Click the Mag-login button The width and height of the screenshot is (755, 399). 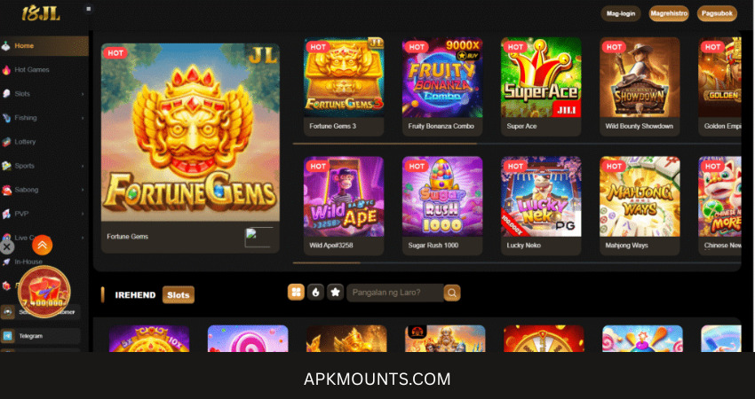pyautogui.click(x=621, y=13)
